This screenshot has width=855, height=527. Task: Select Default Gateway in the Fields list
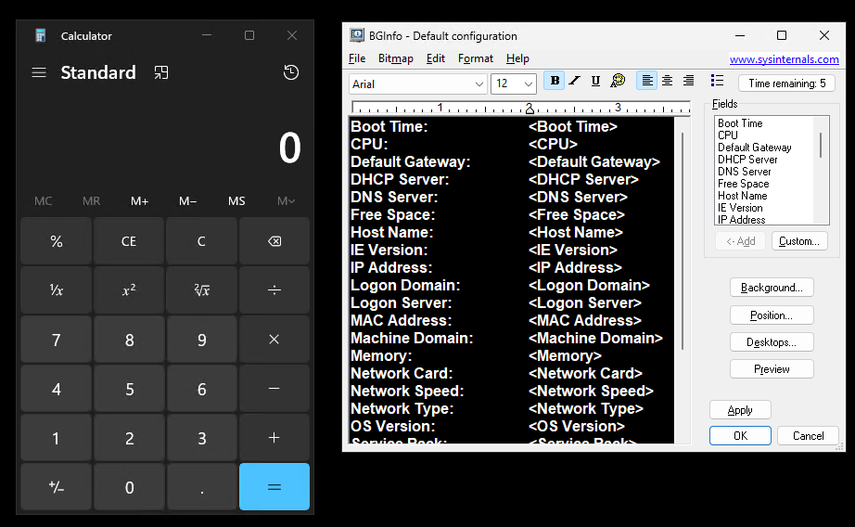click(754, 148)
